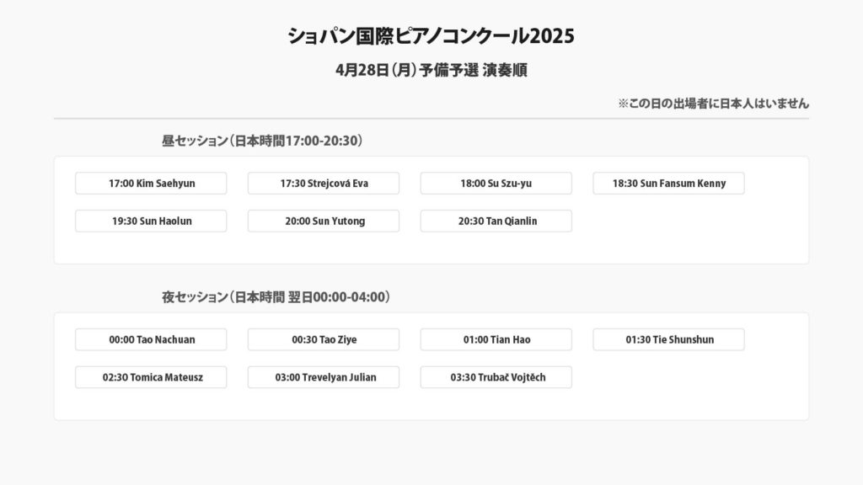Select the 17:30 Strejcová Eva entry
Image resolution: width=863 pixels, height=485 pixels.
pos(324,184)
